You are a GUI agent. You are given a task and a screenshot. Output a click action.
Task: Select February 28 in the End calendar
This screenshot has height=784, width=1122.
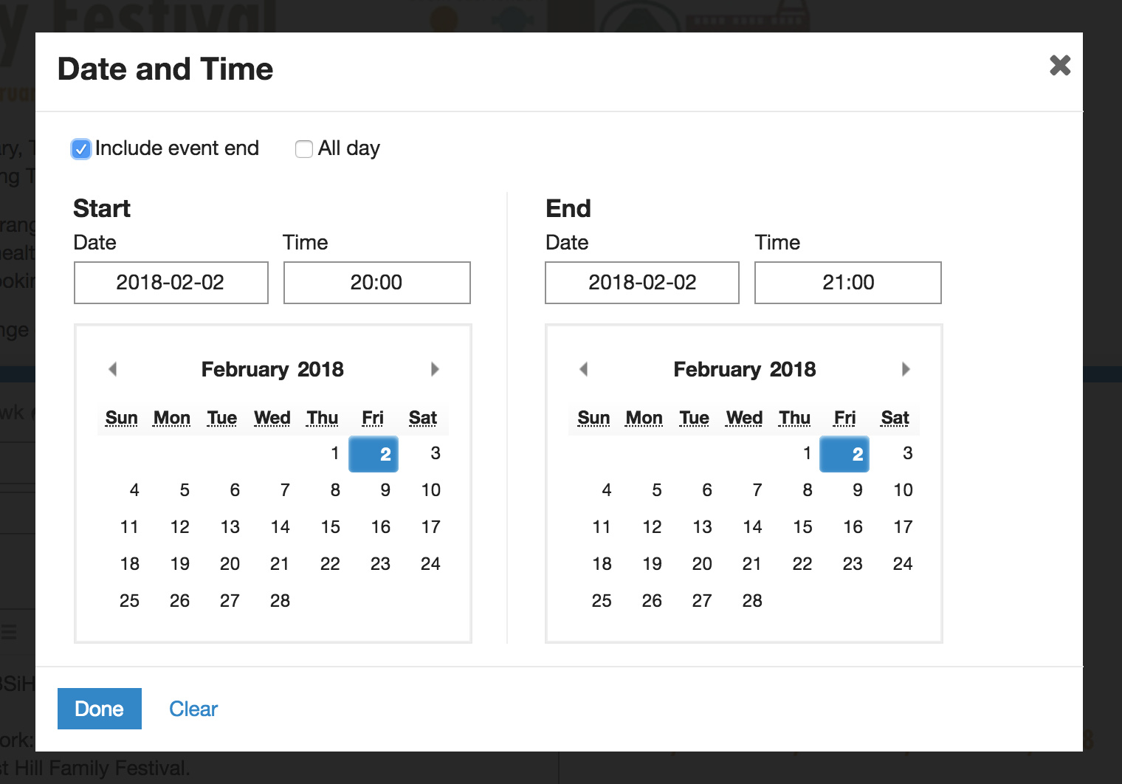point(752,601)
